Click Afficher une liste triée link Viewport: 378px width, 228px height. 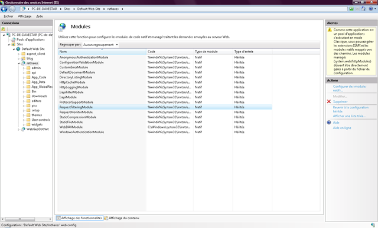click(x=349, y=116)
